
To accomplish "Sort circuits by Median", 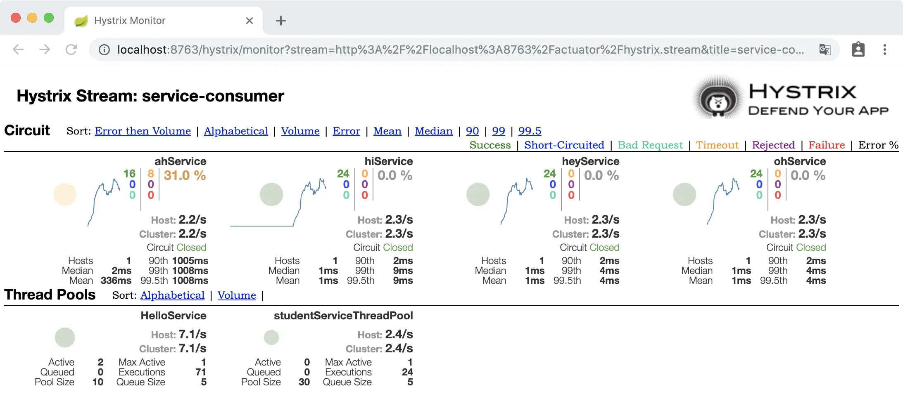I will click(x=433, y=131).
